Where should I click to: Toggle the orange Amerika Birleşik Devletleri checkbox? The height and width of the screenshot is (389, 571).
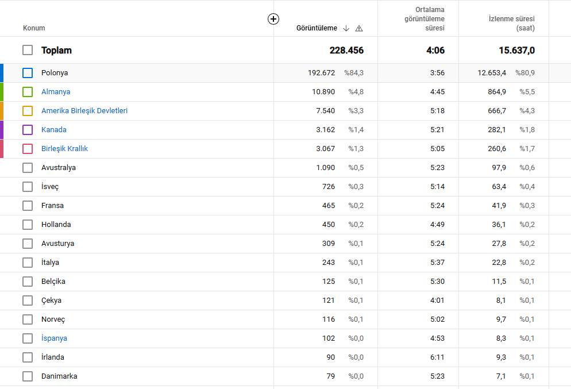click(x=28, y=111)
